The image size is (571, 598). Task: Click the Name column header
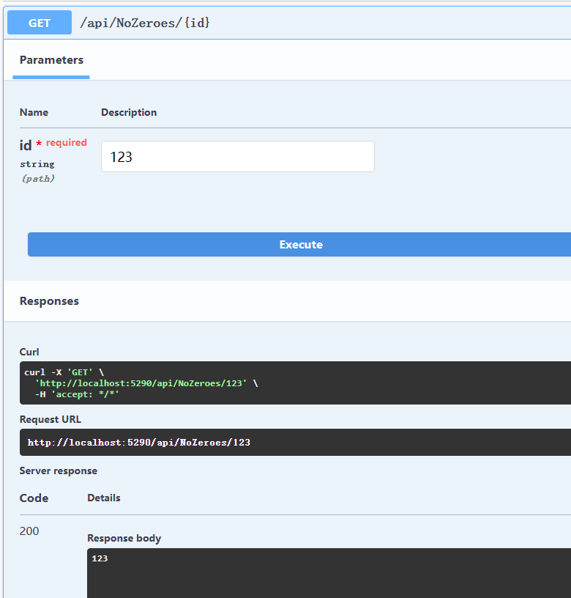(34, 112)
